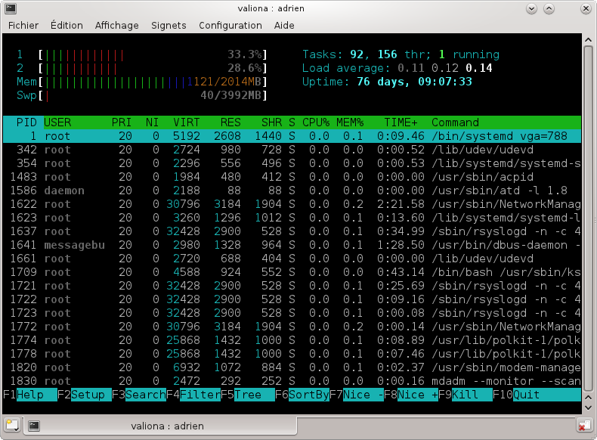
Task: Sort by the TIME+ column header
Action: pos(401,122)
